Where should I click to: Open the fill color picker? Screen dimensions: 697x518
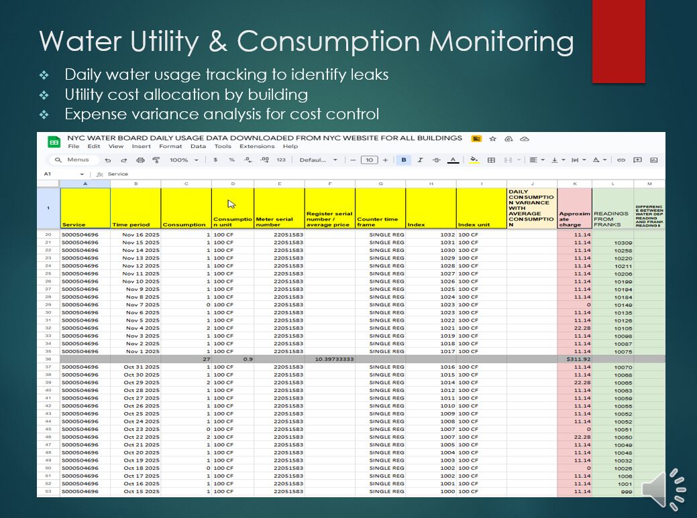(x=474, y=160)
